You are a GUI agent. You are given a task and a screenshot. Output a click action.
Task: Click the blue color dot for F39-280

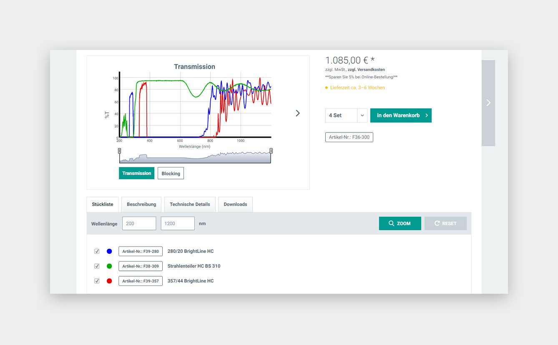coord(109,251)
